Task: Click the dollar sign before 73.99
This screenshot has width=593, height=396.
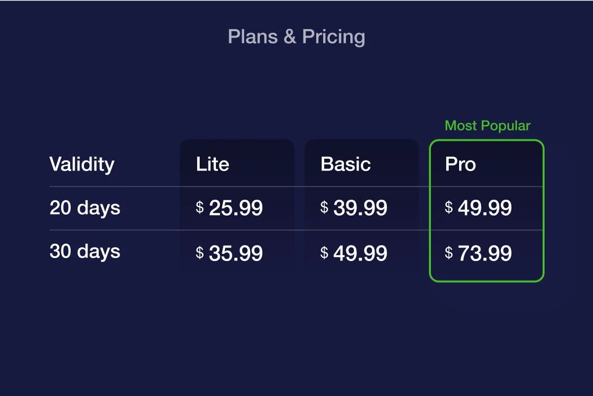Action: tap(449, 253)
